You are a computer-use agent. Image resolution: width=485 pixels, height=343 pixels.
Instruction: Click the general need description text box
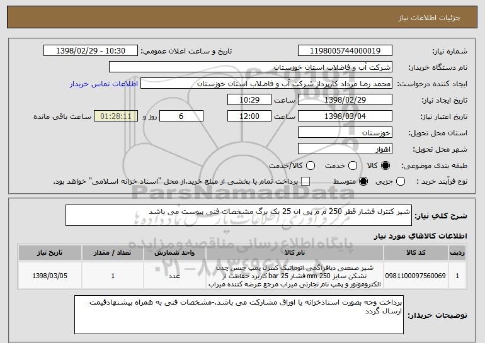pos(239,215)
